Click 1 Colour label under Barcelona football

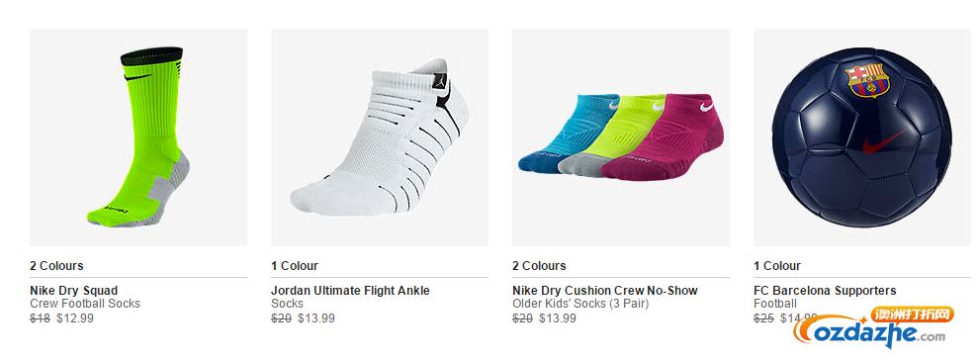click(x=777, y=266)
